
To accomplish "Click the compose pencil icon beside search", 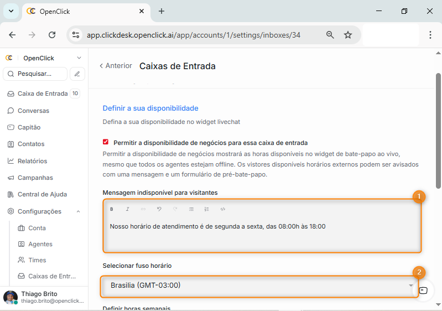I will click(77, 74).
